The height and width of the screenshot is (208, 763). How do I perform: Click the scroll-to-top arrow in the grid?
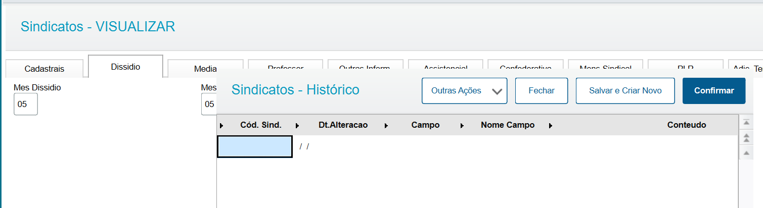click(746, 122)
